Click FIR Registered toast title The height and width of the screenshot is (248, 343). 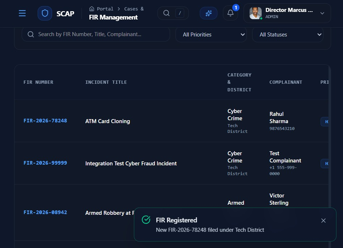click(x=177, y=220)
